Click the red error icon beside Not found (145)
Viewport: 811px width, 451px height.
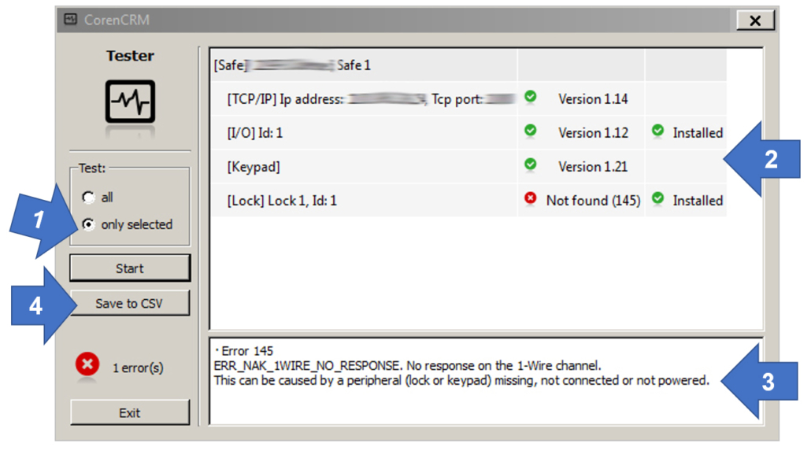pos(530,198)
